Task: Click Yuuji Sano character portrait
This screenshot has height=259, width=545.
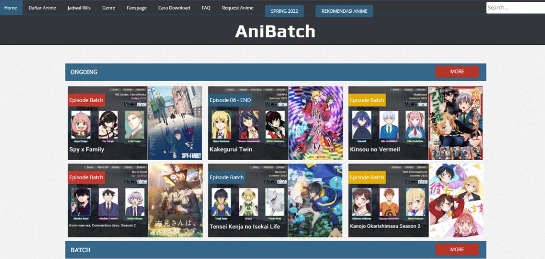Action: point(221,202)
